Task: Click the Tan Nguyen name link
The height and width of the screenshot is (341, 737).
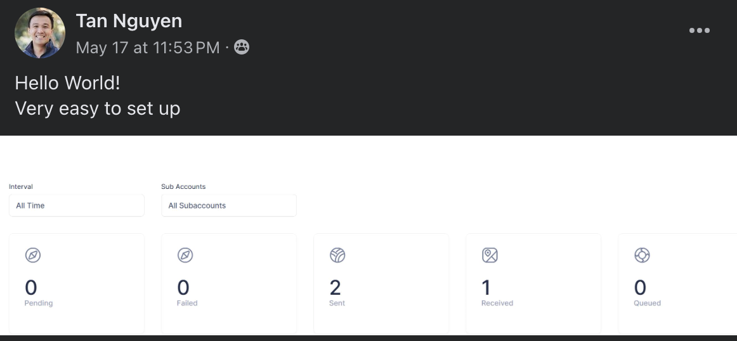Action: click(129, 21)
